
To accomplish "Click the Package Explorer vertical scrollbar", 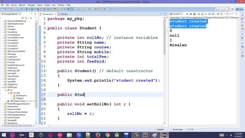I will point(36,65).
